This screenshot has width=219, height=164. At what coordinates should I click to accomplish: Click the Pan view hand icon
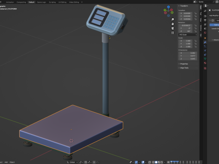[172, 24]
